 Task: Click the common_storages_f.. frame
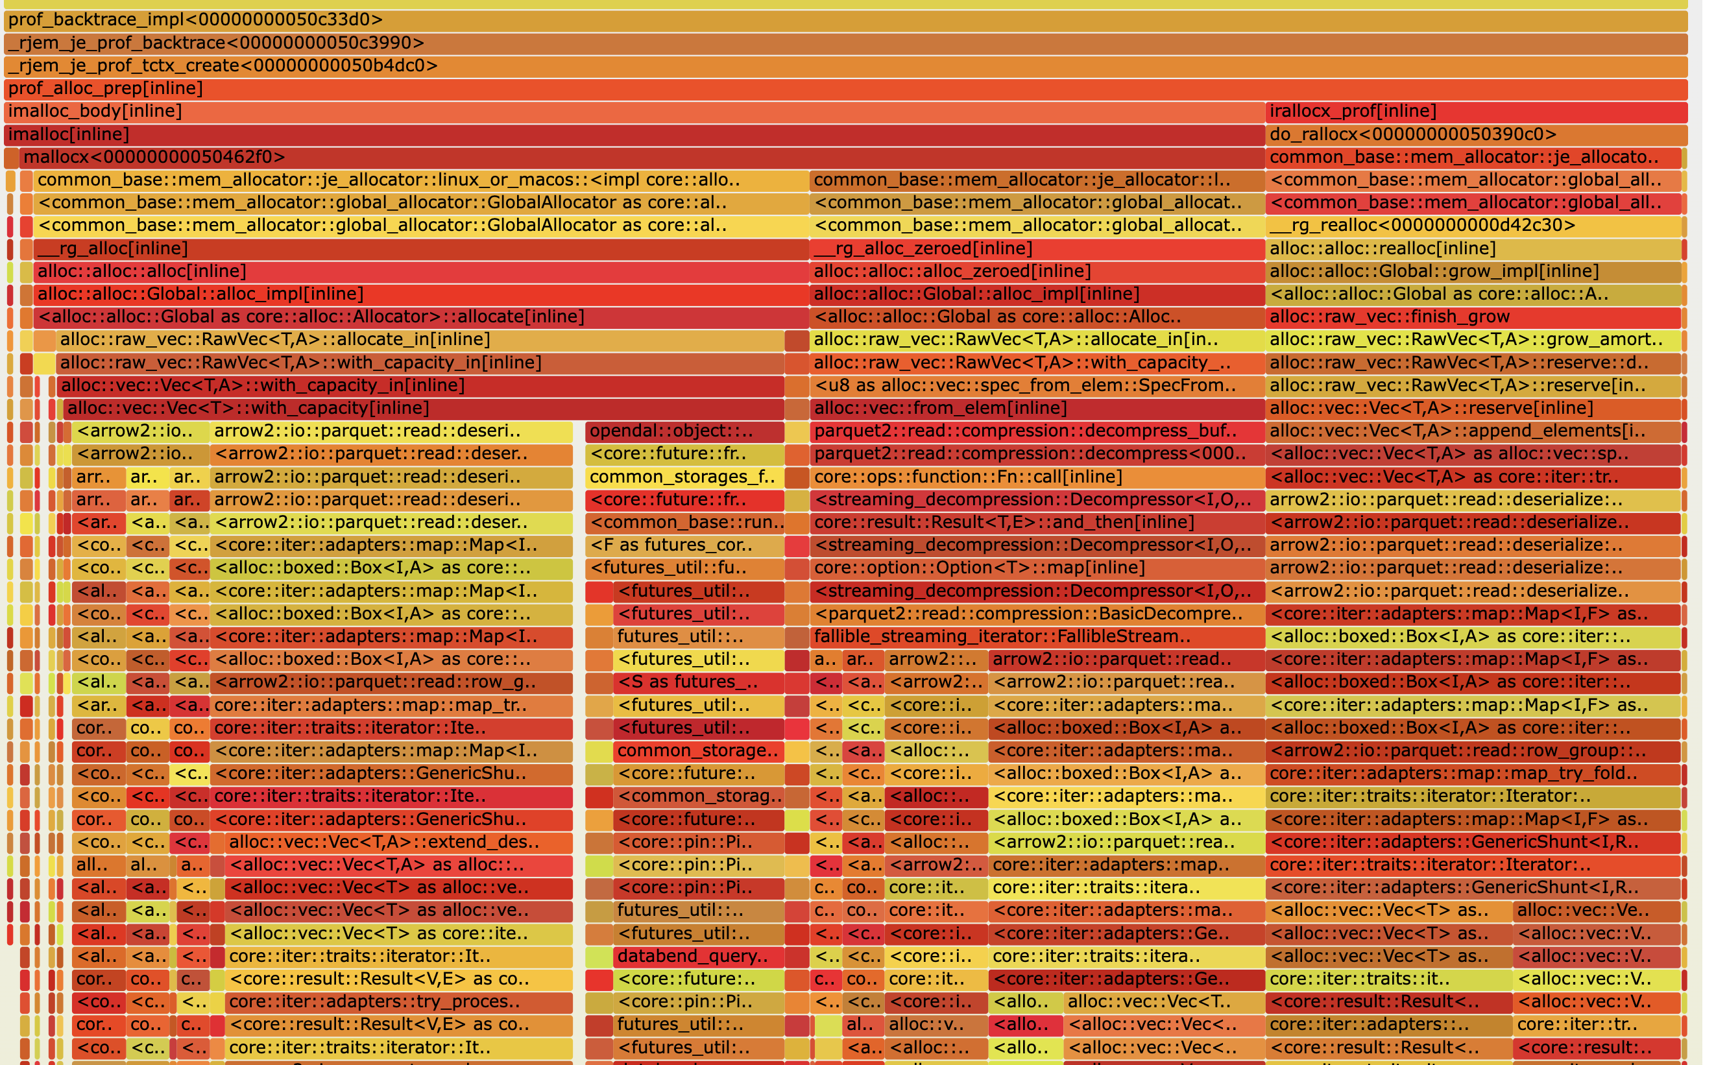[x=684, y=477]
